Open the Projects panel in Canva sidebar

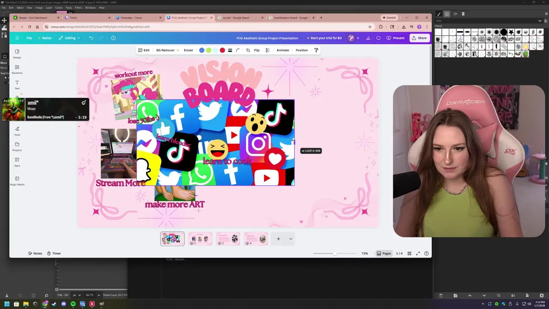pyautogui.click(x=17, y=146)
